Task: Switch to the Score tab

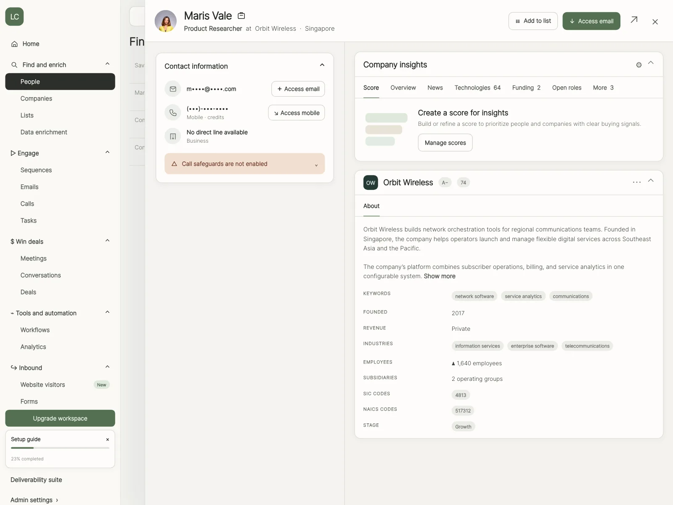Action: click(371, 88)
